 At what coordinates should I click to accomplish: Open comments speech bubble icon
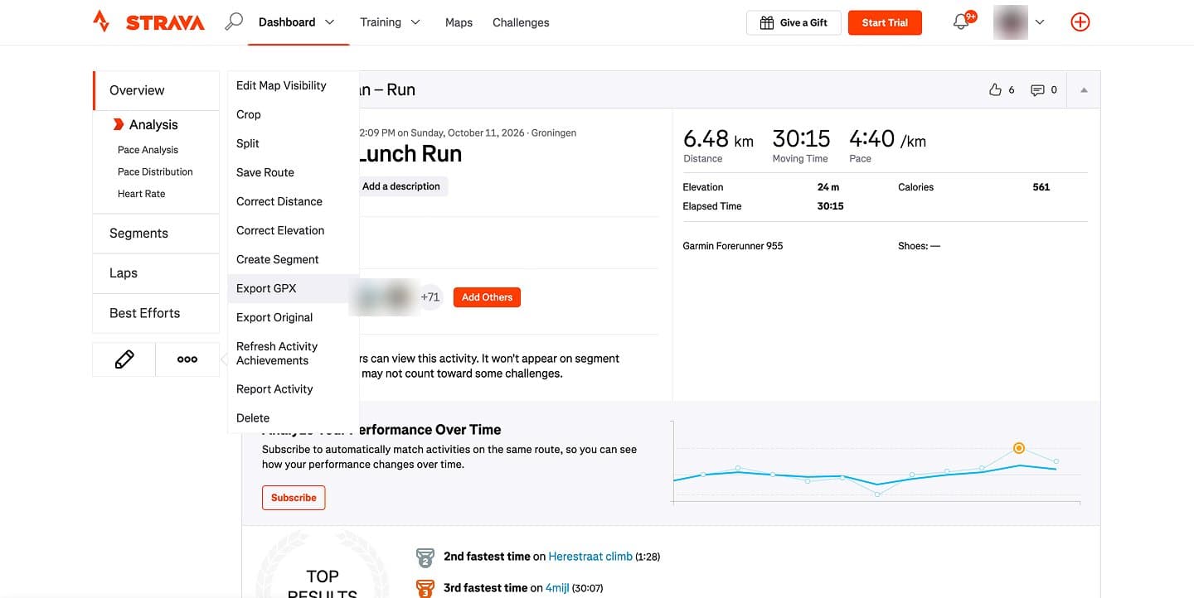[x=1037, y=90]
